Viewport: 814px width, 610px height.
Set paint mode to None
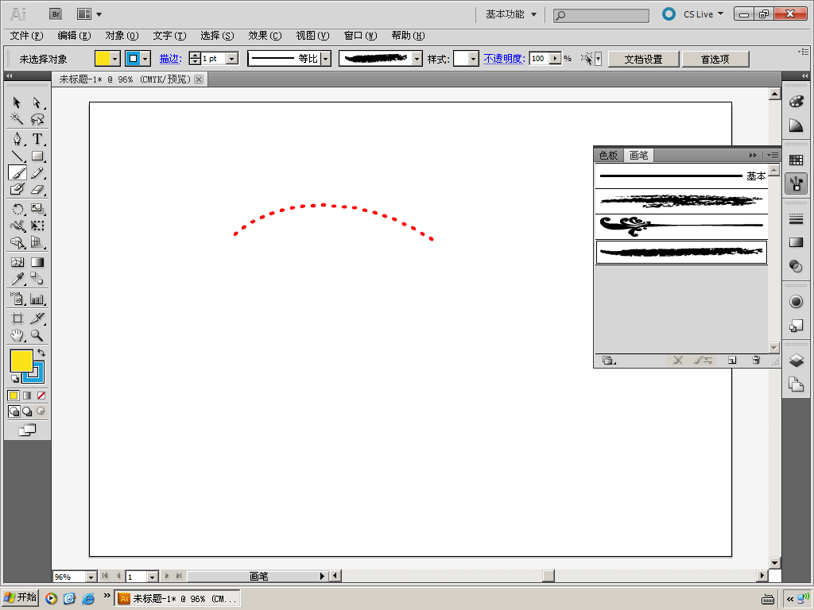pos(41,396)
